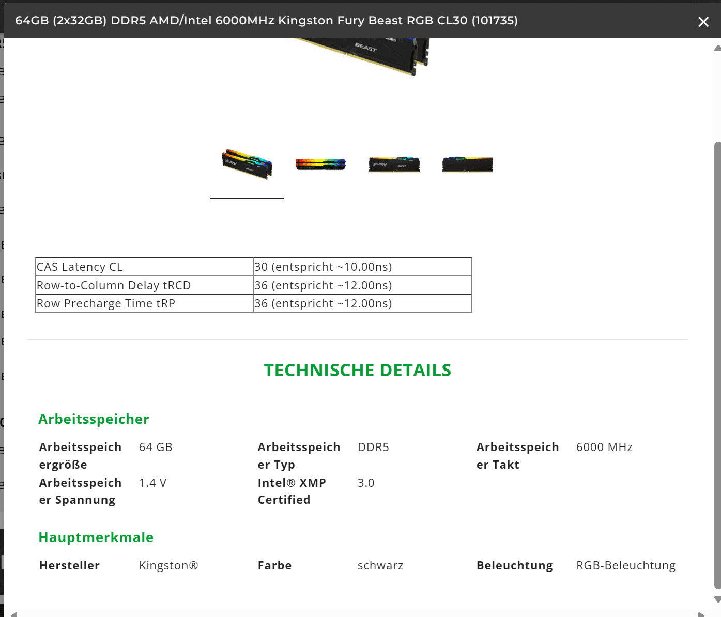Click the horizontal scroll left arrow

coord(14,614)
